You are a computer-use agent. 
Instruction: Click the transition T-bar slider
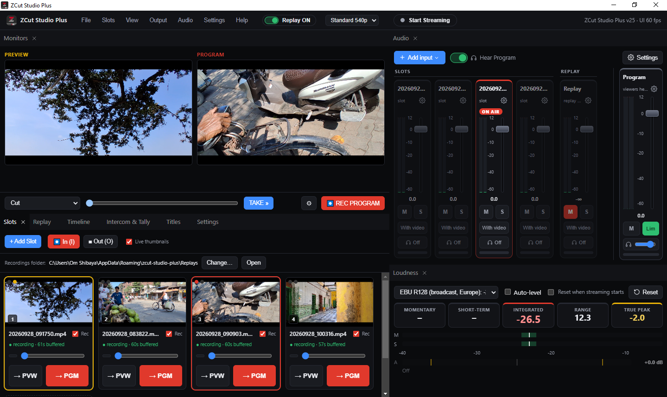163,203
